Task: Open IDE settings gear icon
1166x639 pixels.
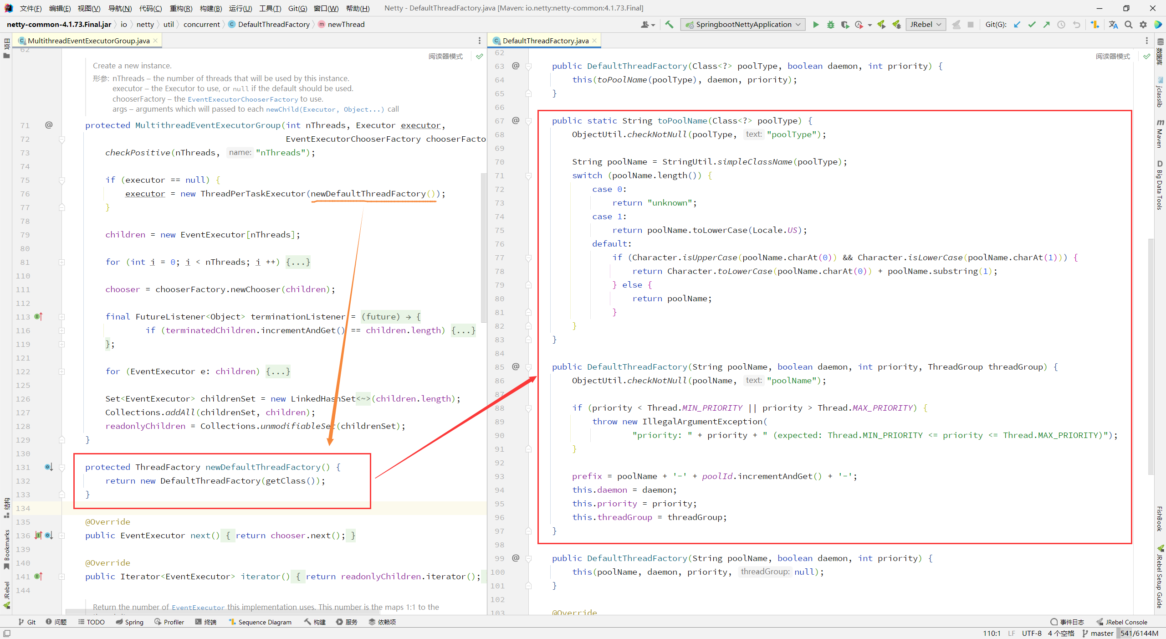Action: pos(1143,25)
